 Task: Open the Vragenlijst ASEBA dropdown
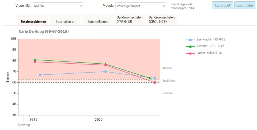pyautogui.click(x=58, y=6)
